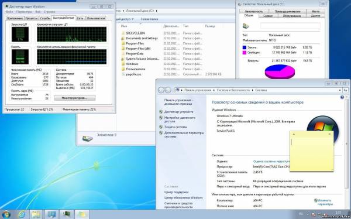The image size is (351, 219).
Task: Open the Диспетчер устройств link
Action: [178, 112]
